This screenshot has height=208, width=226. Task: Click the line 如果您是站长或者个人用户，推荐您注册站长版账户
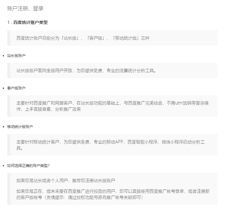[66, 180]
